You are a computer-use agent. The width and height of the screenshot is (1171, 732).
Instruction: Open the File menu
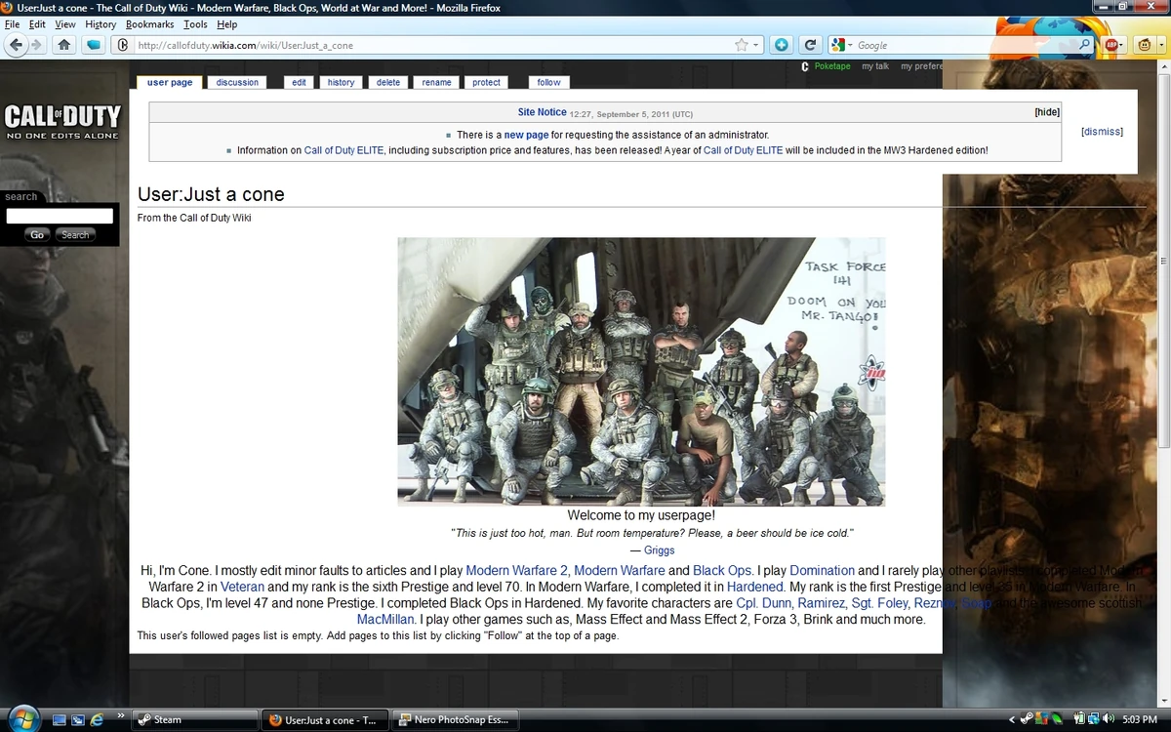12,24
